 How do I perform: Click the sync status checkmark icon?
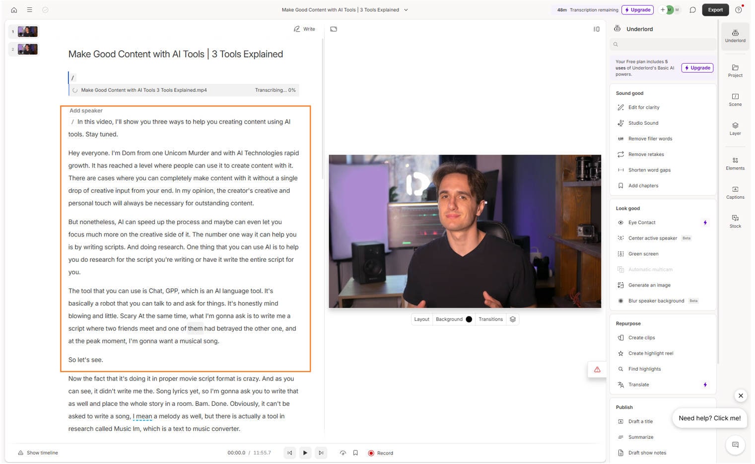point(45,10)
